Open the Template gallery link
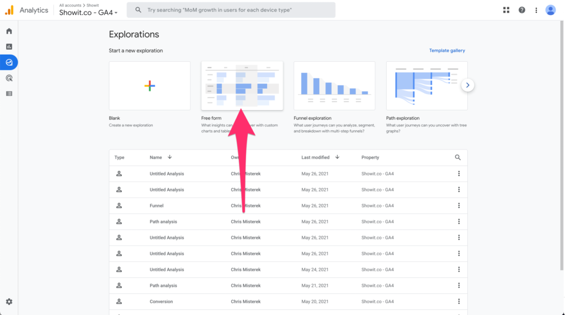This screenshot has width=565, height=315. pyautogui.click(x=447, y=51)
